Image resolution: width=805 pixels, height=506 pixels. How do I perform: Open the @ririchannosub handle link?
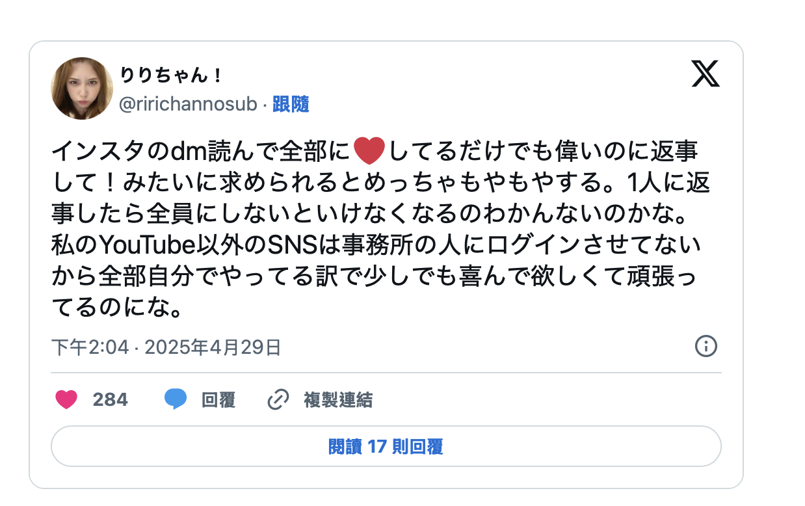point(188,104)
